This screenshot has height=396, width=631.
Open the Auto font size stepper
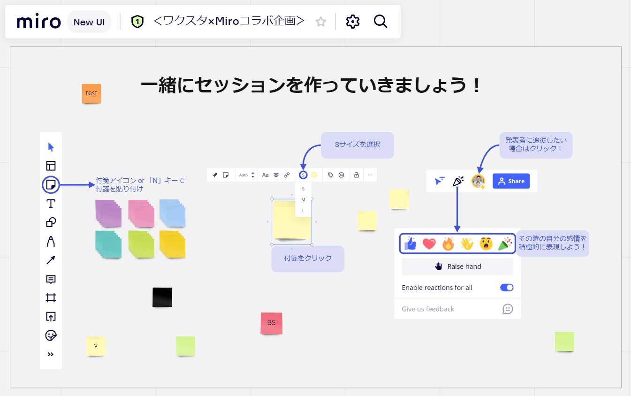[247, 175]
